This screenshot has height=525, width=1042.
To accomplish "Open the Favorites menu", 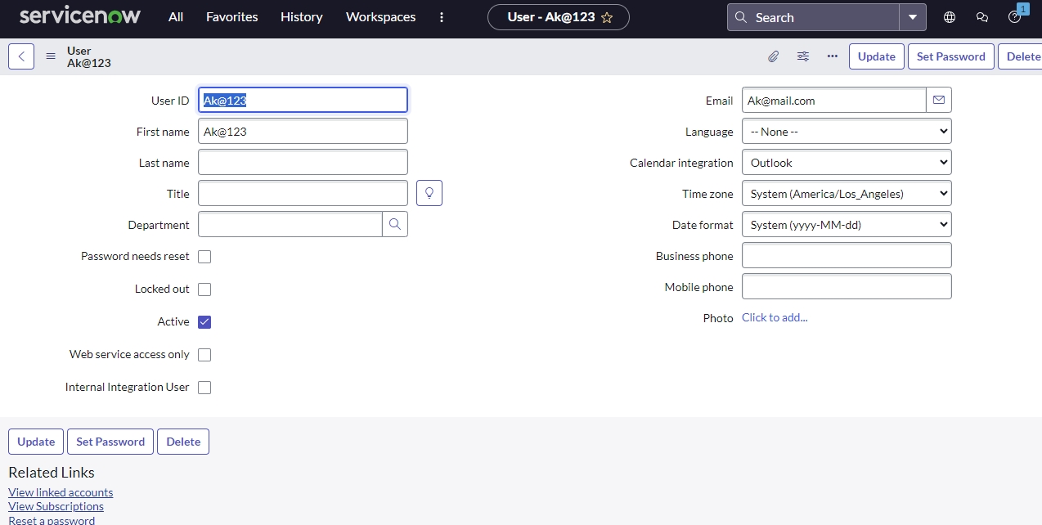I will point(231,17).
